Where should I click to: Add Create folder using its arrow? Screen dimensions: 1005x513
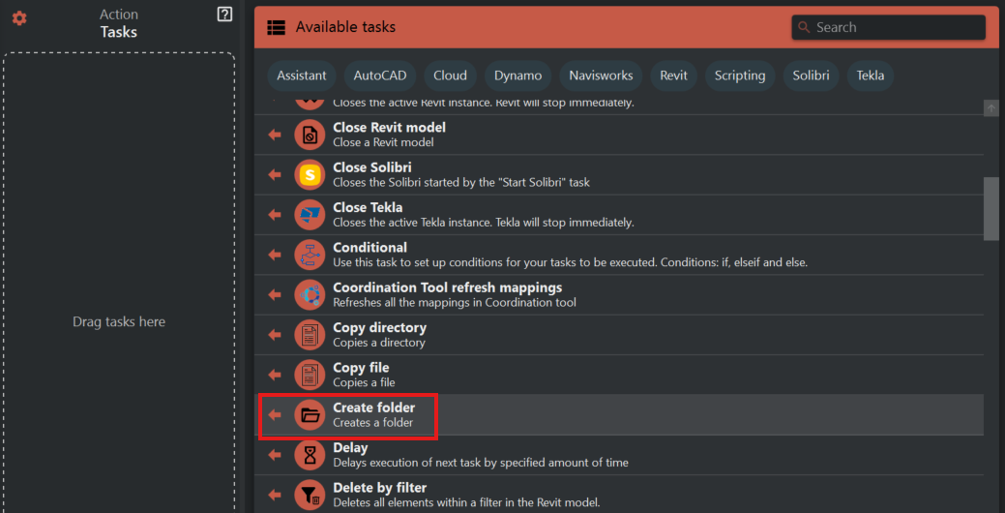275,415
